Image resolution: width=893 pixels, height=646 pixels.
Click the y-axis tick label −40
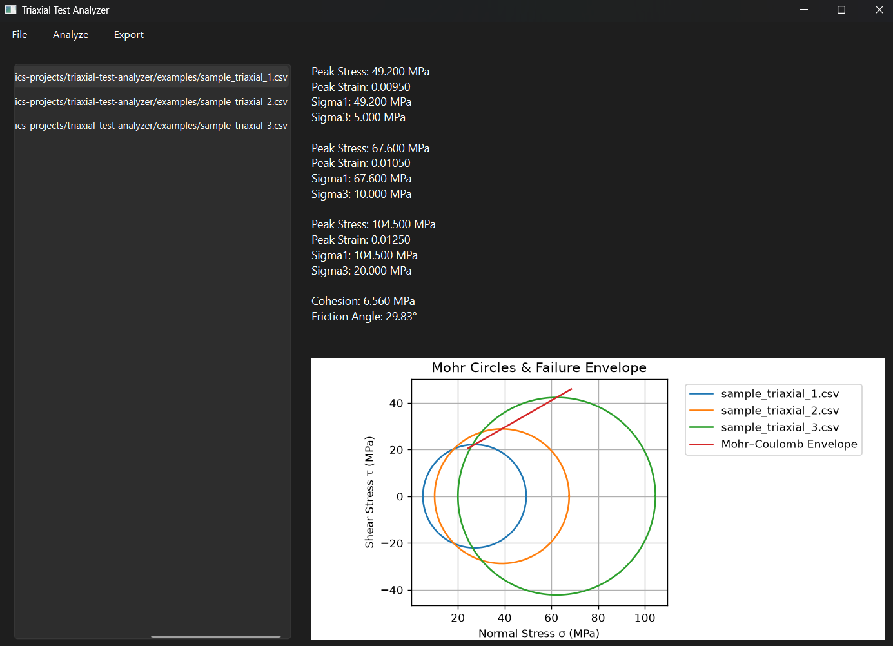tap(392, 590)
